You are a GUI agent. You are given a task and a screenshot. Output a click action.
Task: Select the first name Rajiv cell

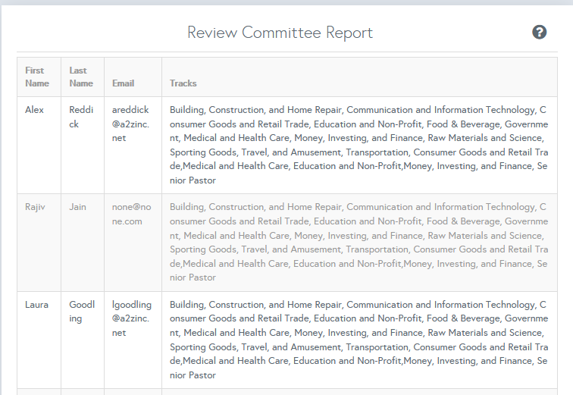(x=36, y=207)
